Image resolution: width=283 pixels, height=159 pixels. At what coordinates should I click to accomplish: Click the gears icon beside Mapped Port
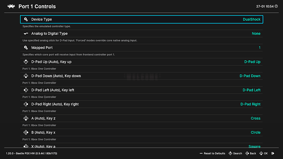click(x=26, y=48)
